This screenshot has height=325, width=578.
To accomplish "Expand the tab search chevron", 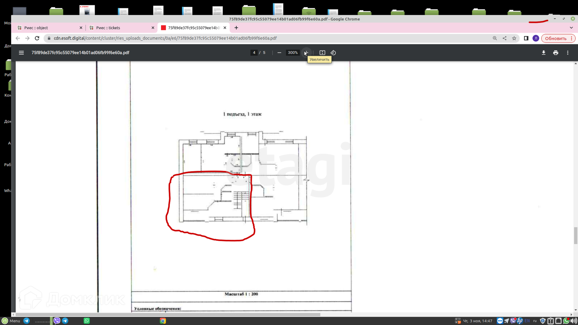I will click(571, 28).
